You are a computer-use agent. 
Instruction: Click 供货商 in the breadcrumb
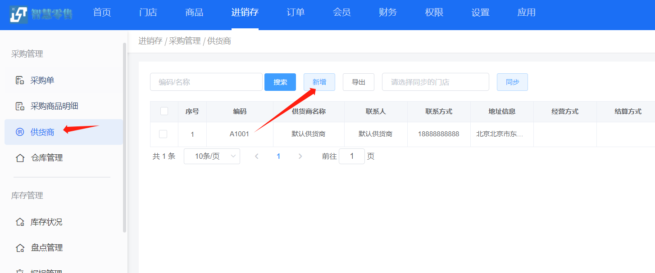pyautogui.click(x=219, y=41)
